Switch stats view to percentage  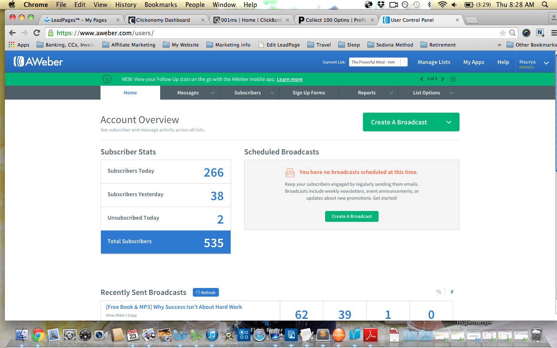(439, 292)
